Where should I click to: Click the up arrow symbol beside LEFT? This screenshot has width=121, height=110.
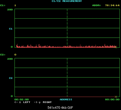point(20,102)
